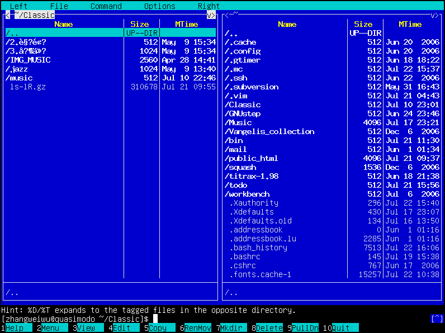This screenshot has height=333, width=445.
Task: Click the Mkdir function key button
Action: 233,328
